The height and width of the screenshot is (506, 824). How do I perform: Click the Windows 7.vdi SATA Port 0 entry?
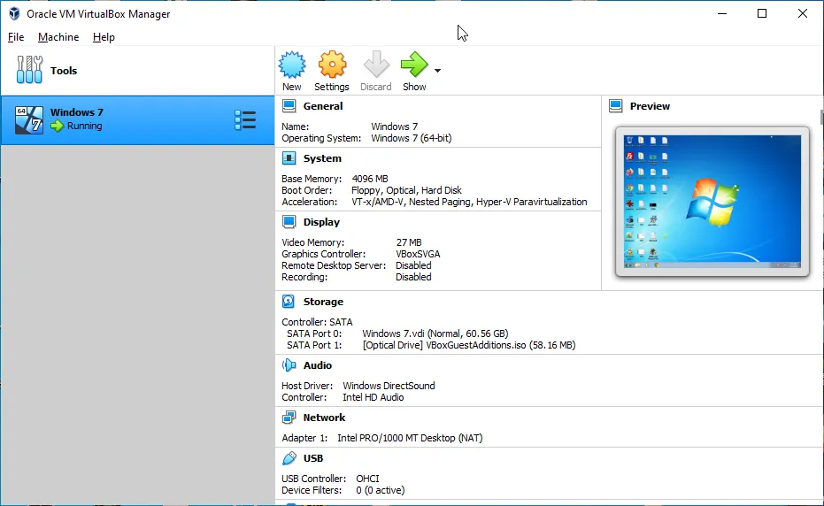pyautogui.click(x=435, y=333)
